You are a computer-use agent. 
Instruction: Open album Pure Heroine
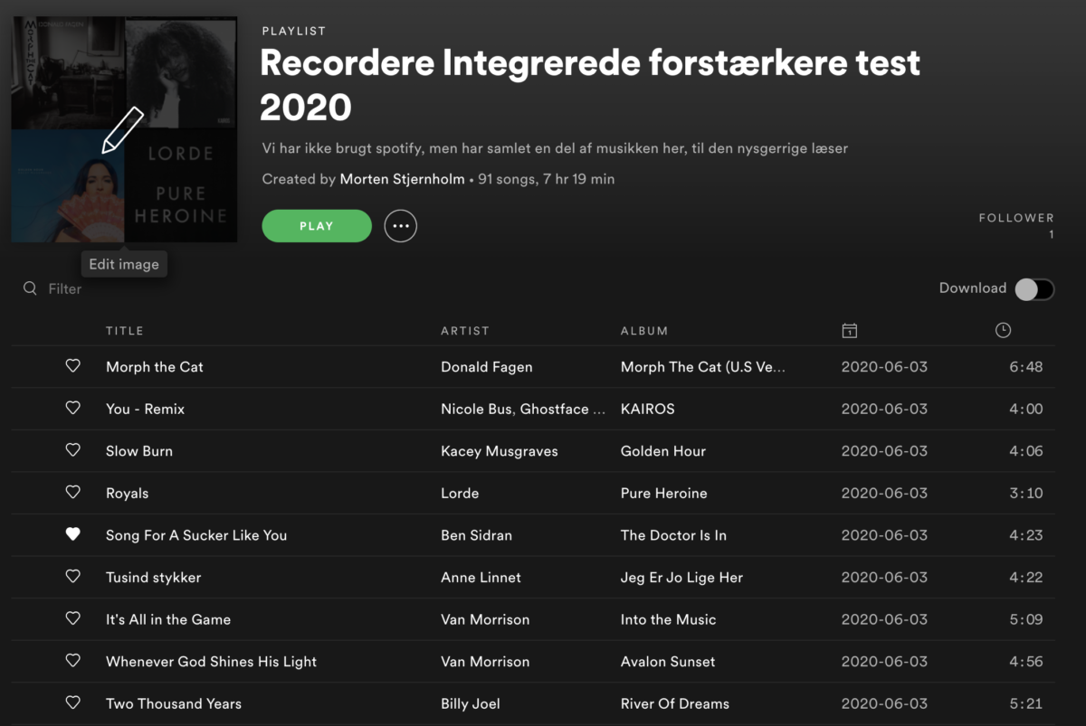click(664, 493)
